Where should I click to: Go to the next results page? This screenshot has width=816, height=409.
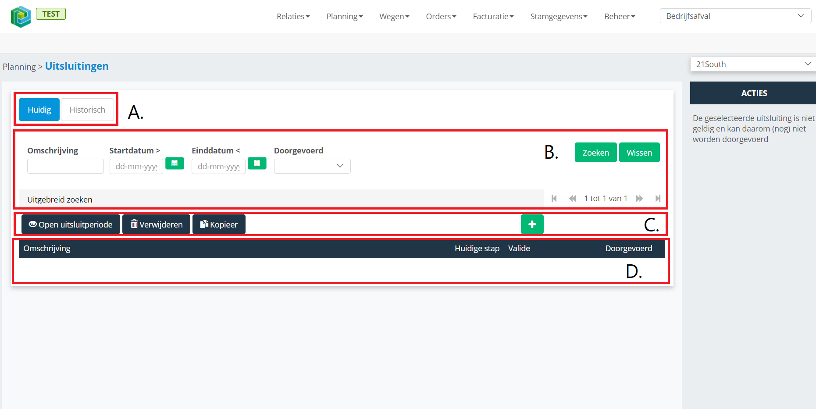(x=639, y=199)
